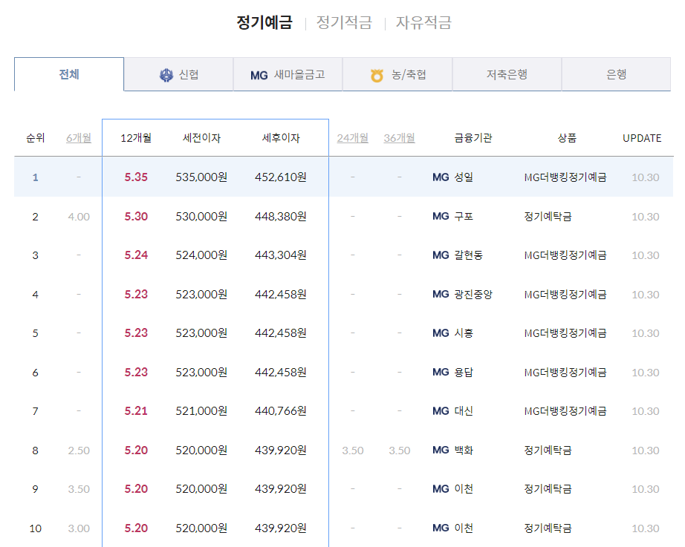Click 452,610원 after-tax interest
The image size is (685, 547).
tap(281, 177)
